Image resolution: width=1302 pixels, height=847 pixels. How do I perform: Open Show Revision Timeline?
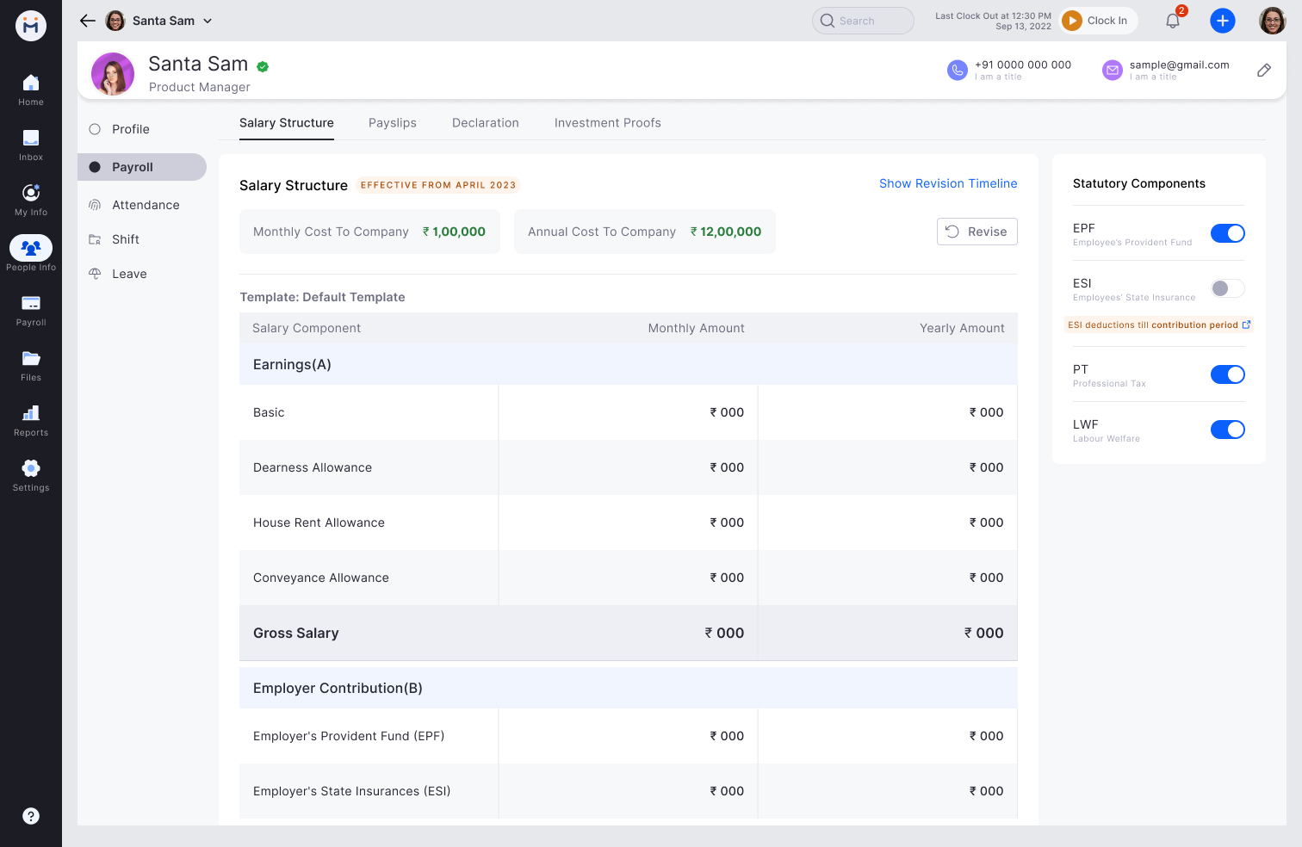(947, 183)
